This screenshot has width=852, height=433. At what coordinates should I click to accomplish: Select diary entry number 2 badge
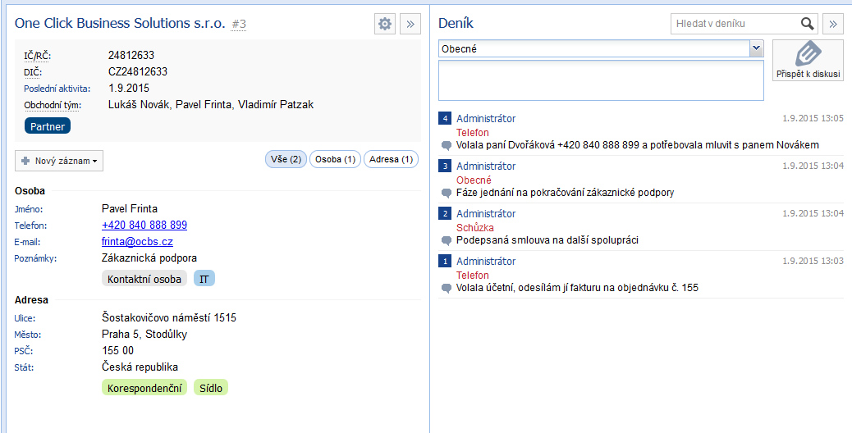pos(445,214)
